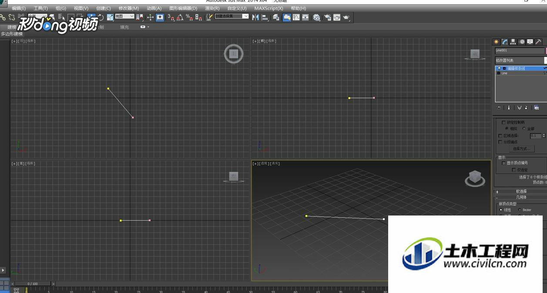The width and height of the screenshot is (547, 293).
Task: Open the 编辑(E) menu
Action: [x=19, y=8]
